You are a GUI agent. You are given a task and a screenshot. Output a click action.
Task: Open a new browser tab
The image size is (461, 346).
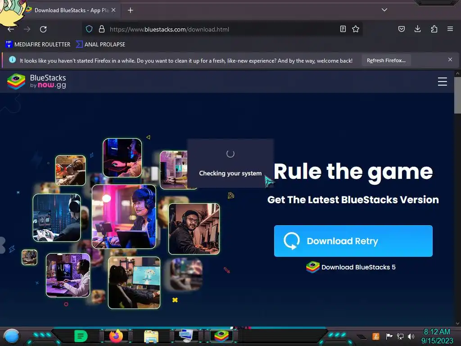point(130,10)
